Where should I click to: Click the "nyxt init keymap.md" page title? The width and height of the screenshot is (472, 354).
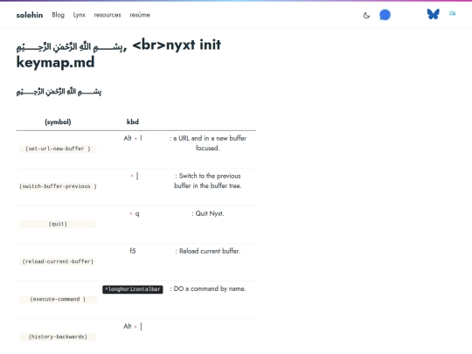point(119,53)
